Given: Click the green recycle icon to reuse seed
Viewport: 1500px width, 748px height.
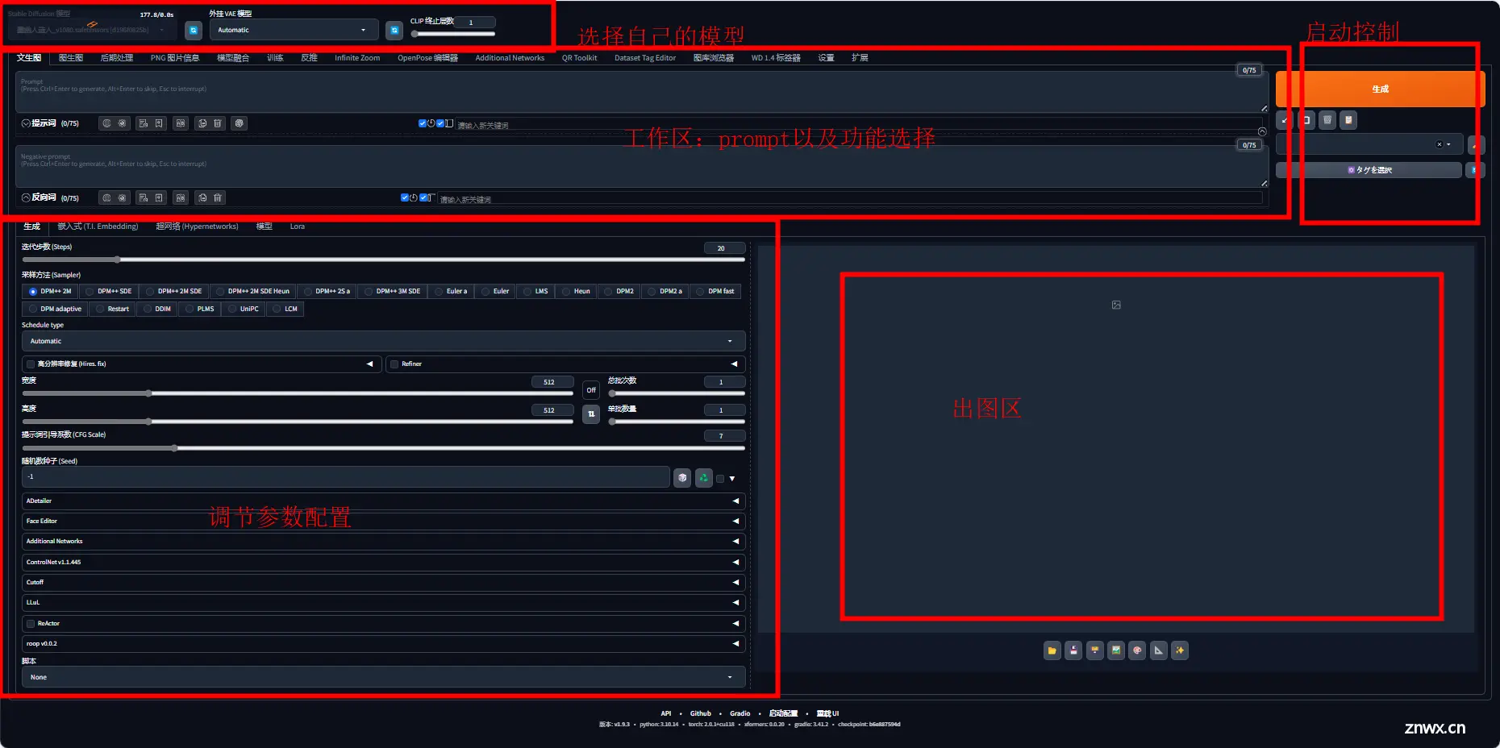Looking at the screenshot, I should point(704,478).
